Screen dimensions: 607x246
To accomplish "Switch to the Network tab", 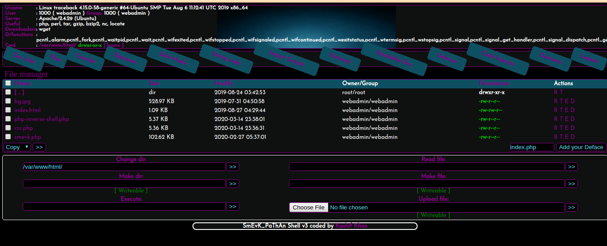I will (x=341, y=58).
